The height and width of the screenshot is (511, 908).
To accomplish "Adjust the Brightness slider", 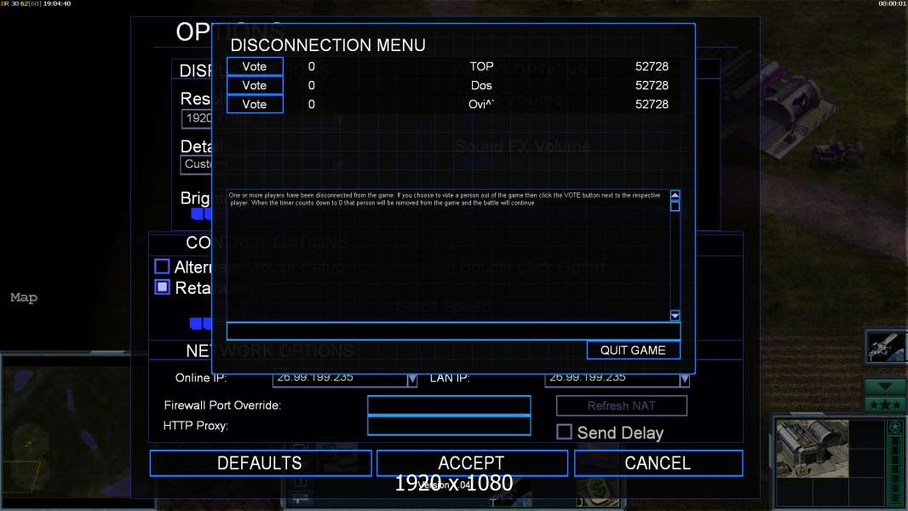I will [x=202, y=214].
